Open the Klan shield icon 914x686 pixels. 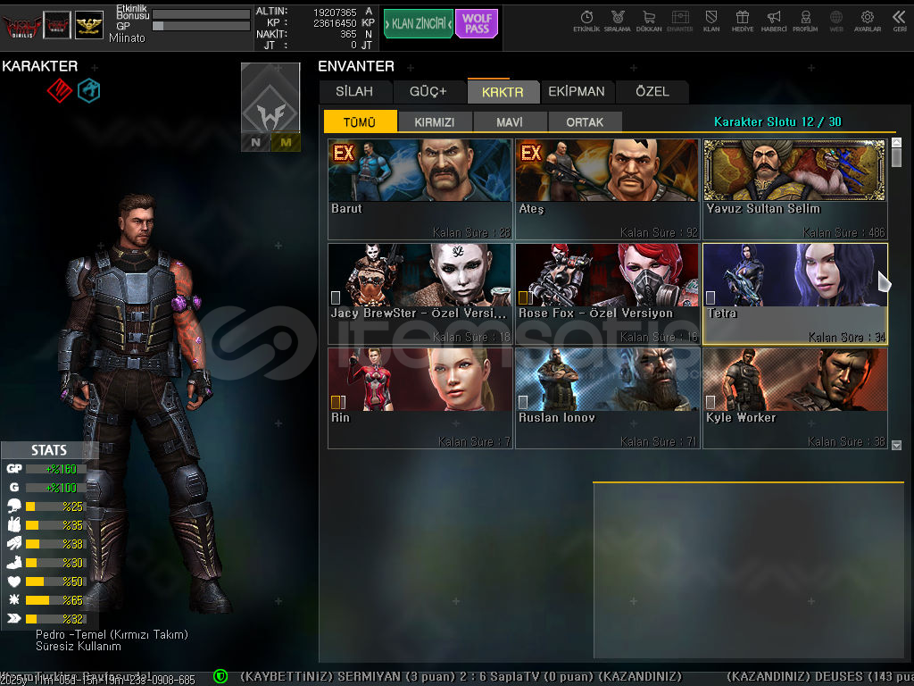(711, 21)
